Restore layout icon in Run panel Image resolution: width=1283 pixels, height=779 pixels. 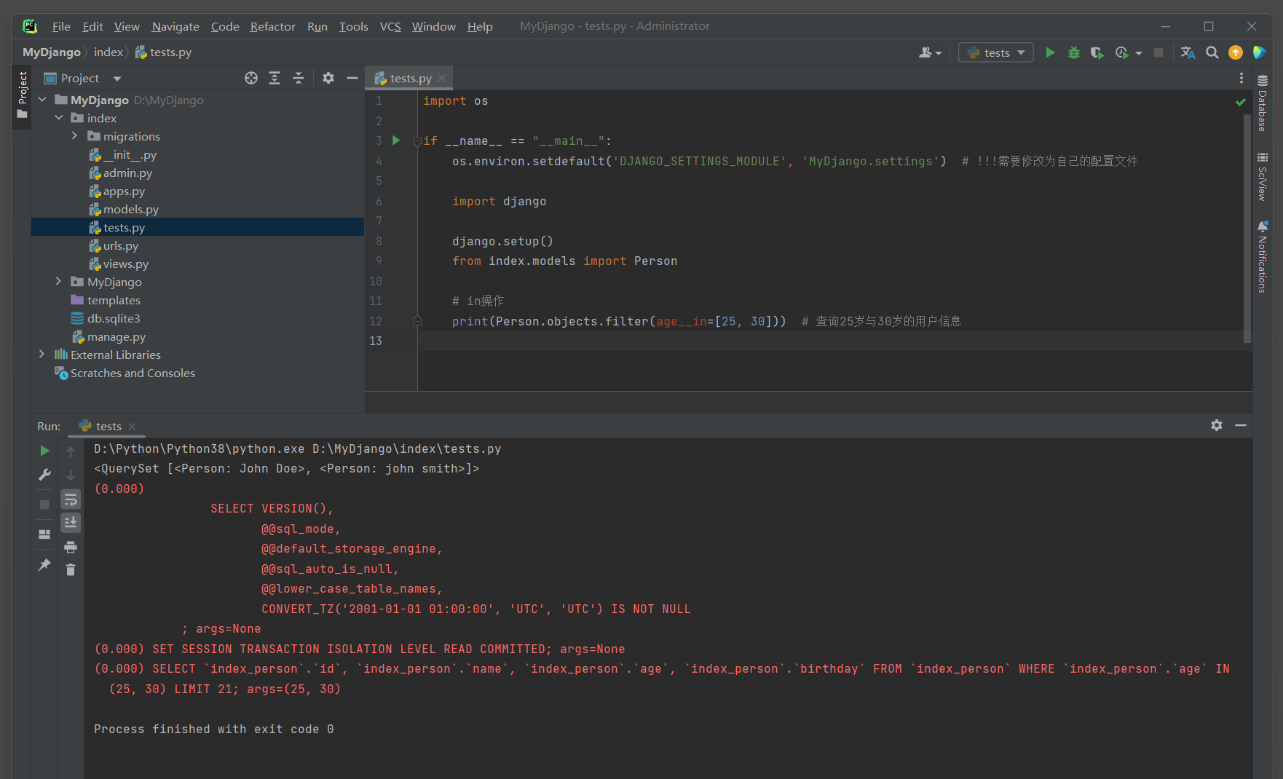pos(44,534)
